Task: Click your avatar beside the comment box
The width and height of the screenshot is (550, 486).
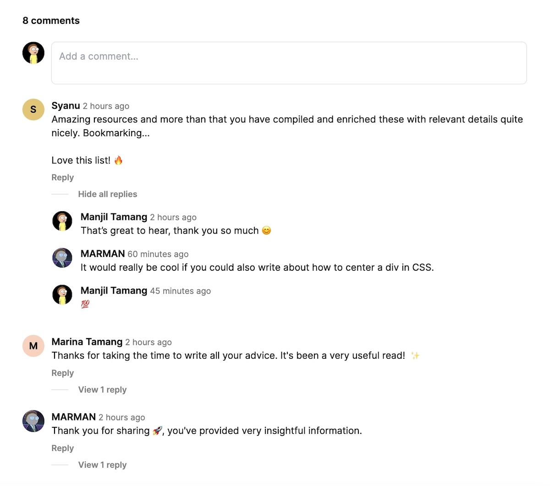Action: pos(33,53)
